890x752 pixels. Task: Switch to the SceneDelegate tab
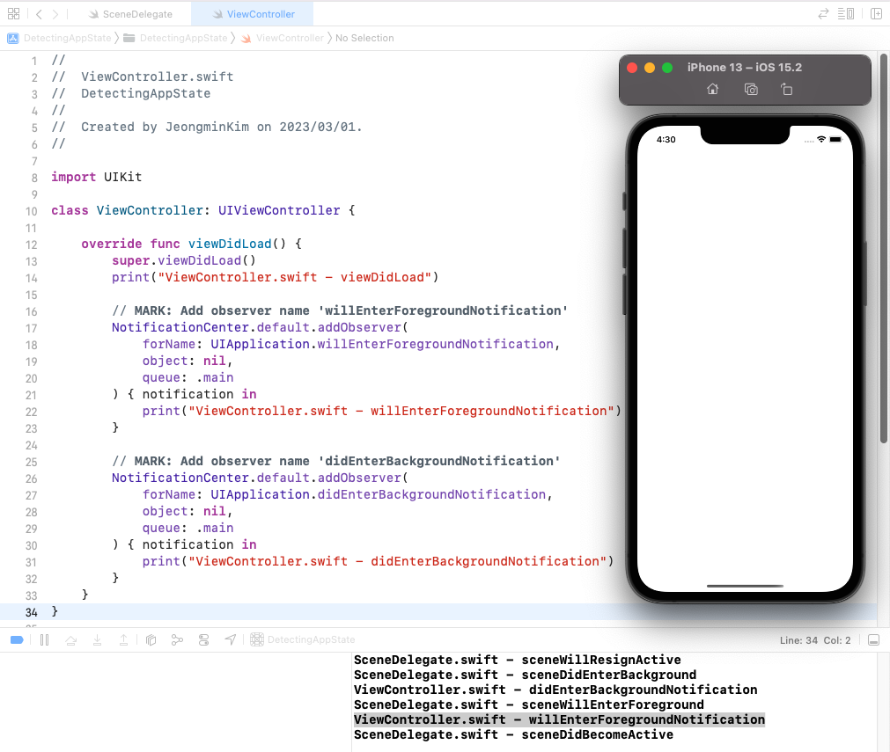[x=130, y=14]
